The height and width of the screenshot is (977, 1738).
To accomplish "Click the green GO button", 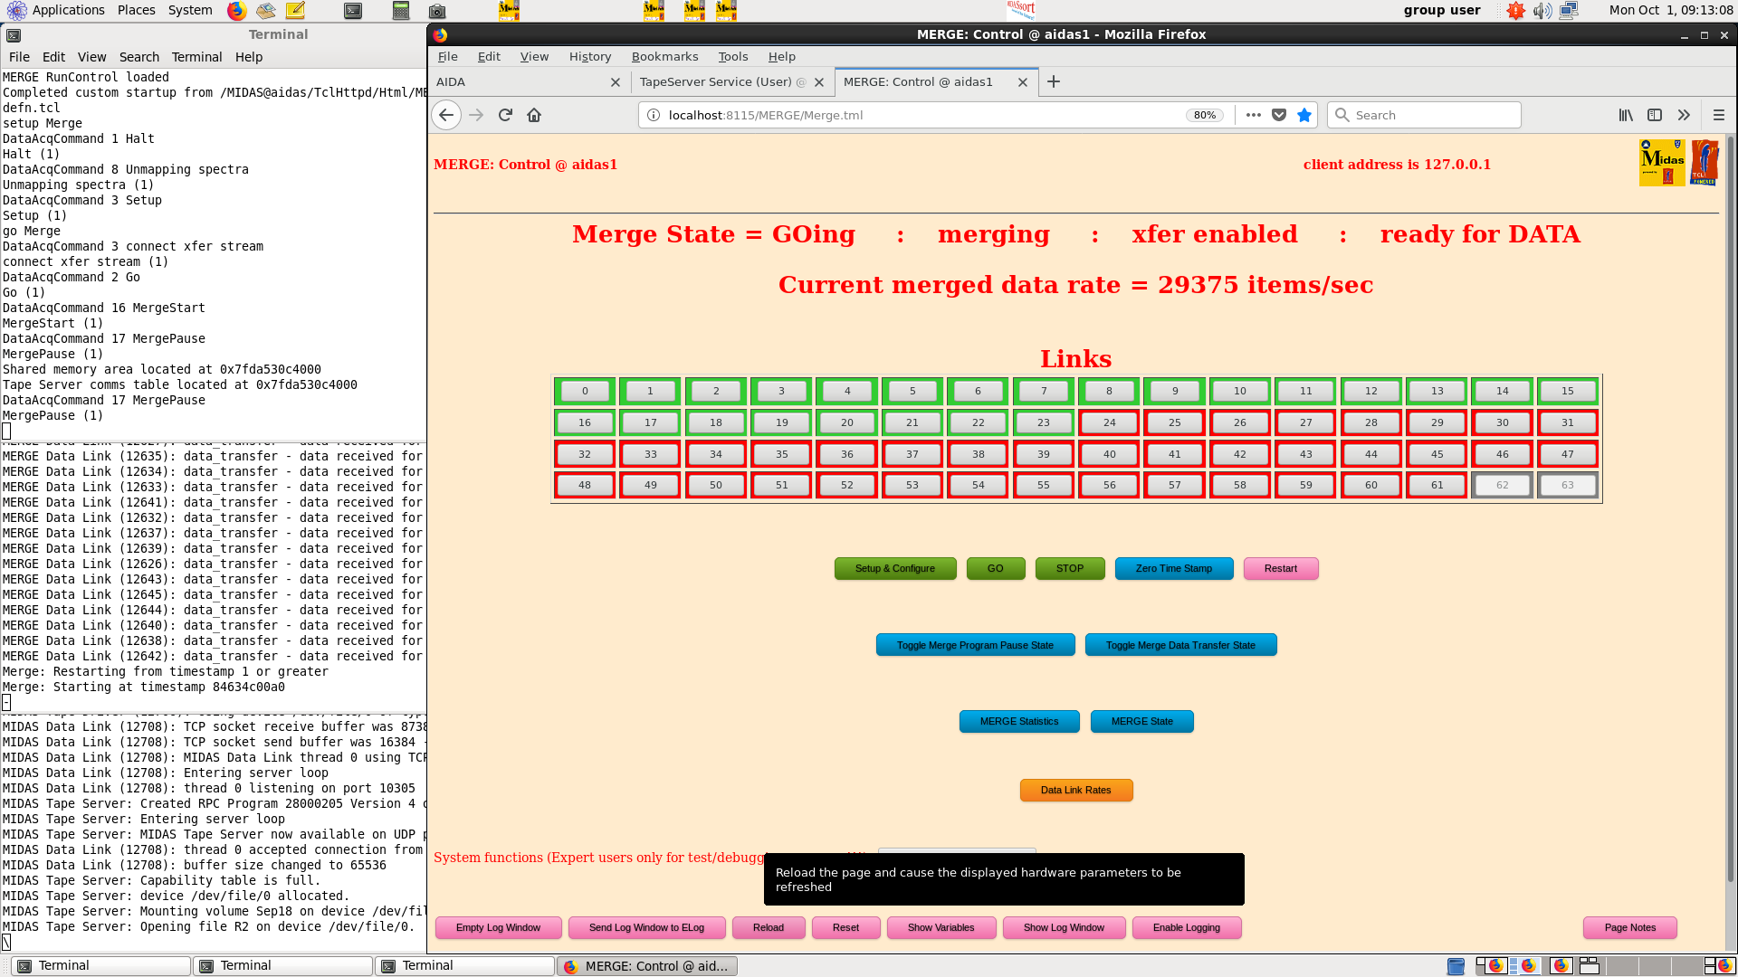I will [x=996, y=568].
